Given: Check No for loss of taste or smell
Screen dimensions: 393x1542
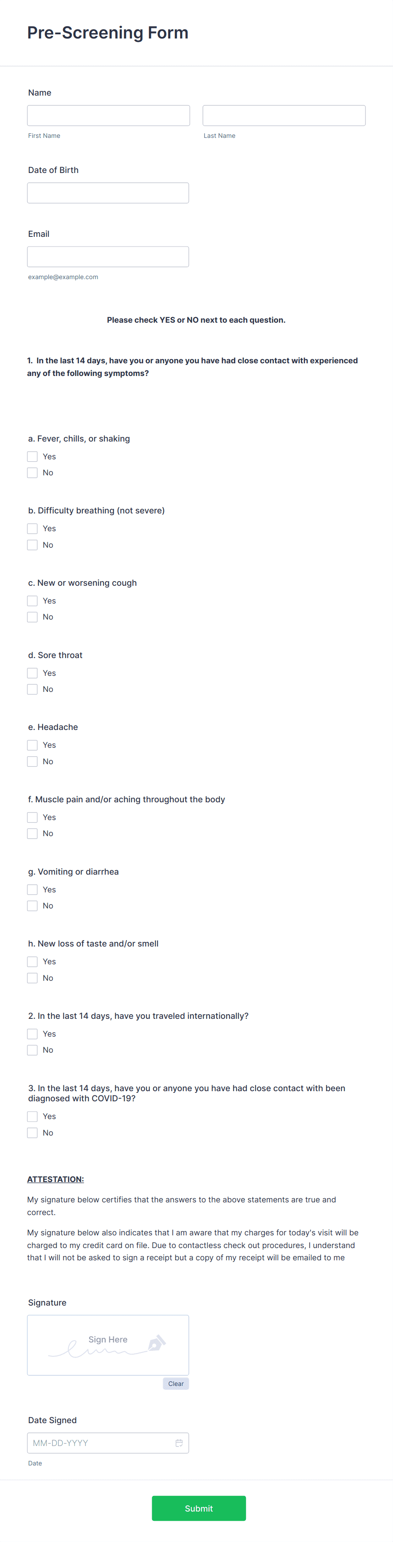Looking at the screenshot, I should tap(32, 977).
